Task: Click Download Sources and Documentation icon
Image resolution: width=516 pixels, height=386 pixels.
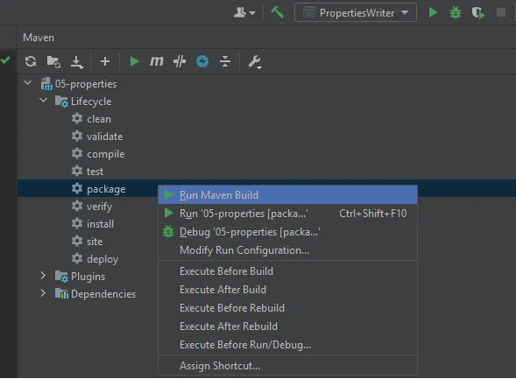Action: [x=77, y=62]
